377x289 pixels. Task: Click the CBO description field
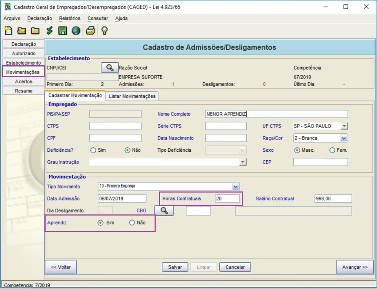[293, 211]
